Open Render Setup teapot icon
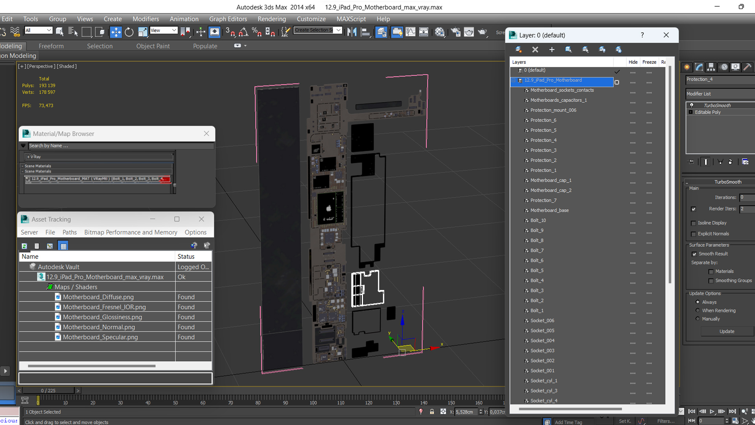This screenshot has width=755, height=425. 456,32
